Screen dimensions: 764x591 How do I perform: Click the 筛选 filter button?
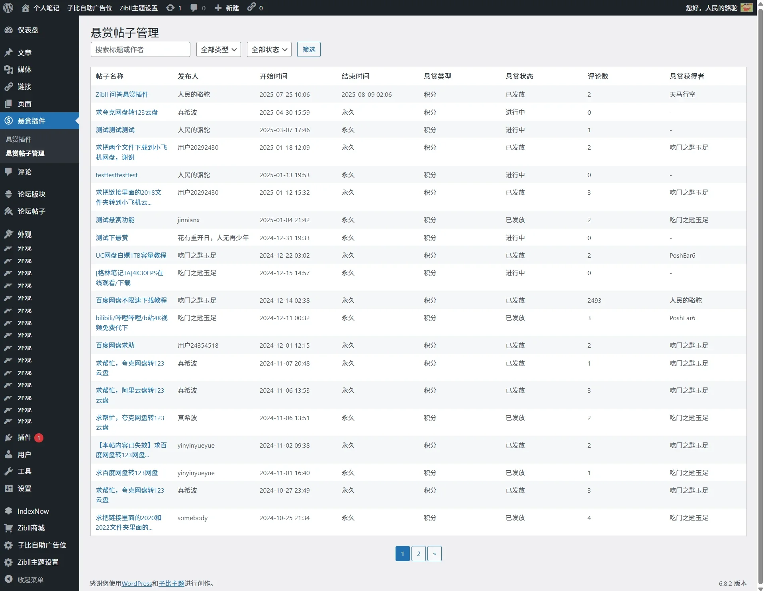pos(309,49)
